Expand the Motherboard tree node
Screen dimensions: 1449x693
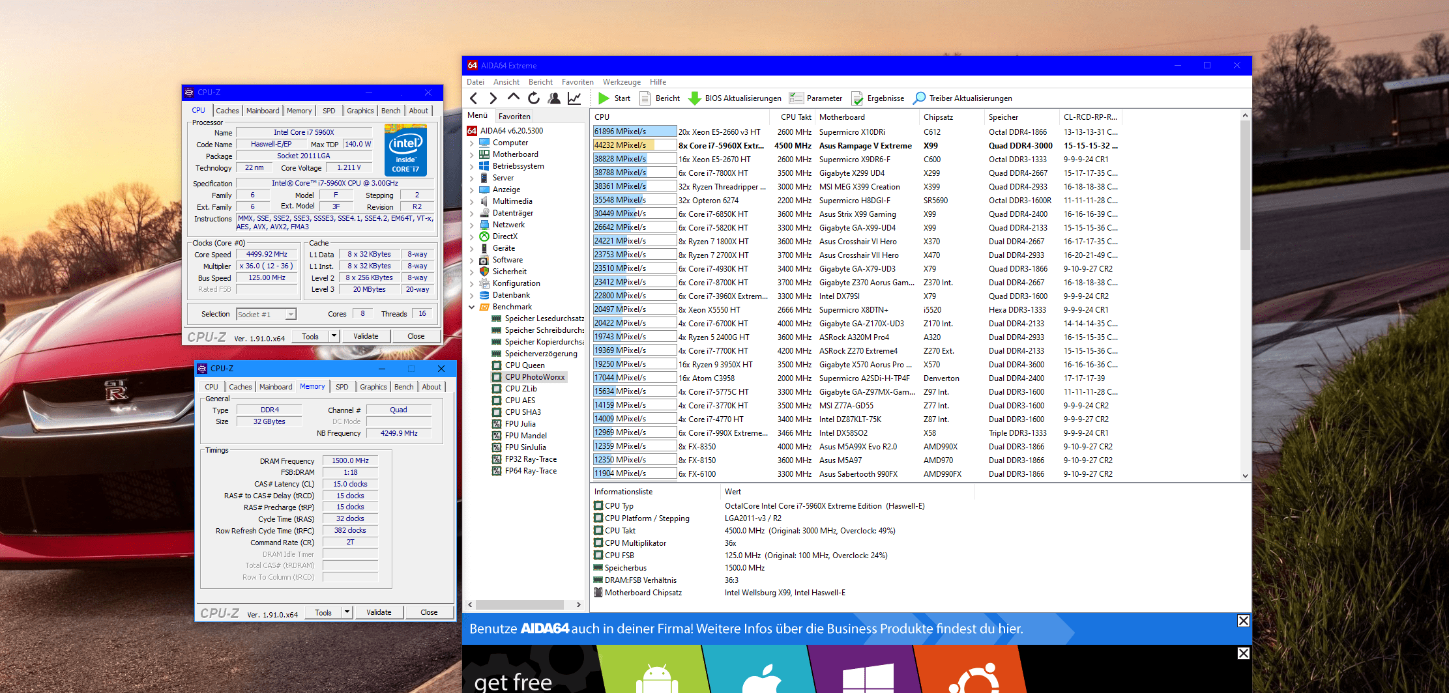click(471, 154)
